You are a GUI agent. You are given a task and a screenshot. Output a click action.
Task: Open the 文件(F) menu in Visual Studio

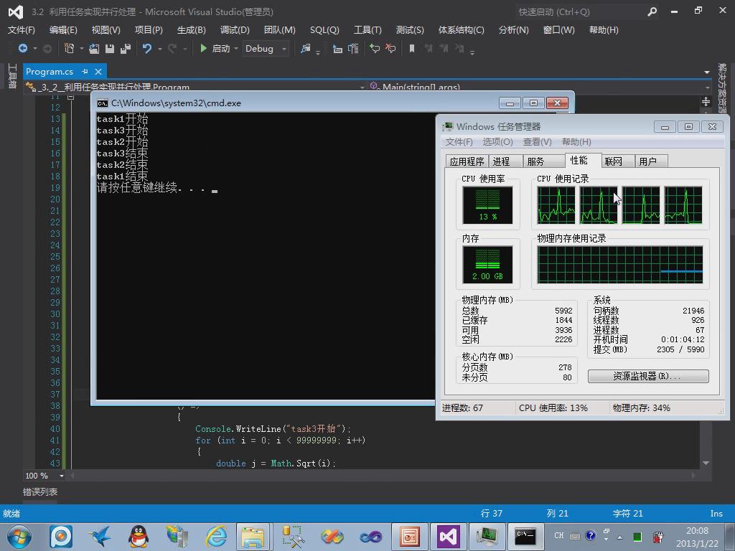click(x=21, y=30)
